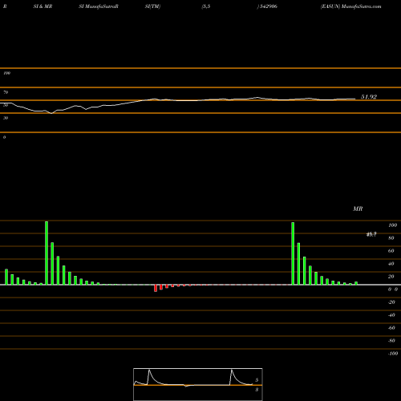This screenshot has height=401, width=401.
Task: Click the 100 label on RSI axis
Action: 6,73
